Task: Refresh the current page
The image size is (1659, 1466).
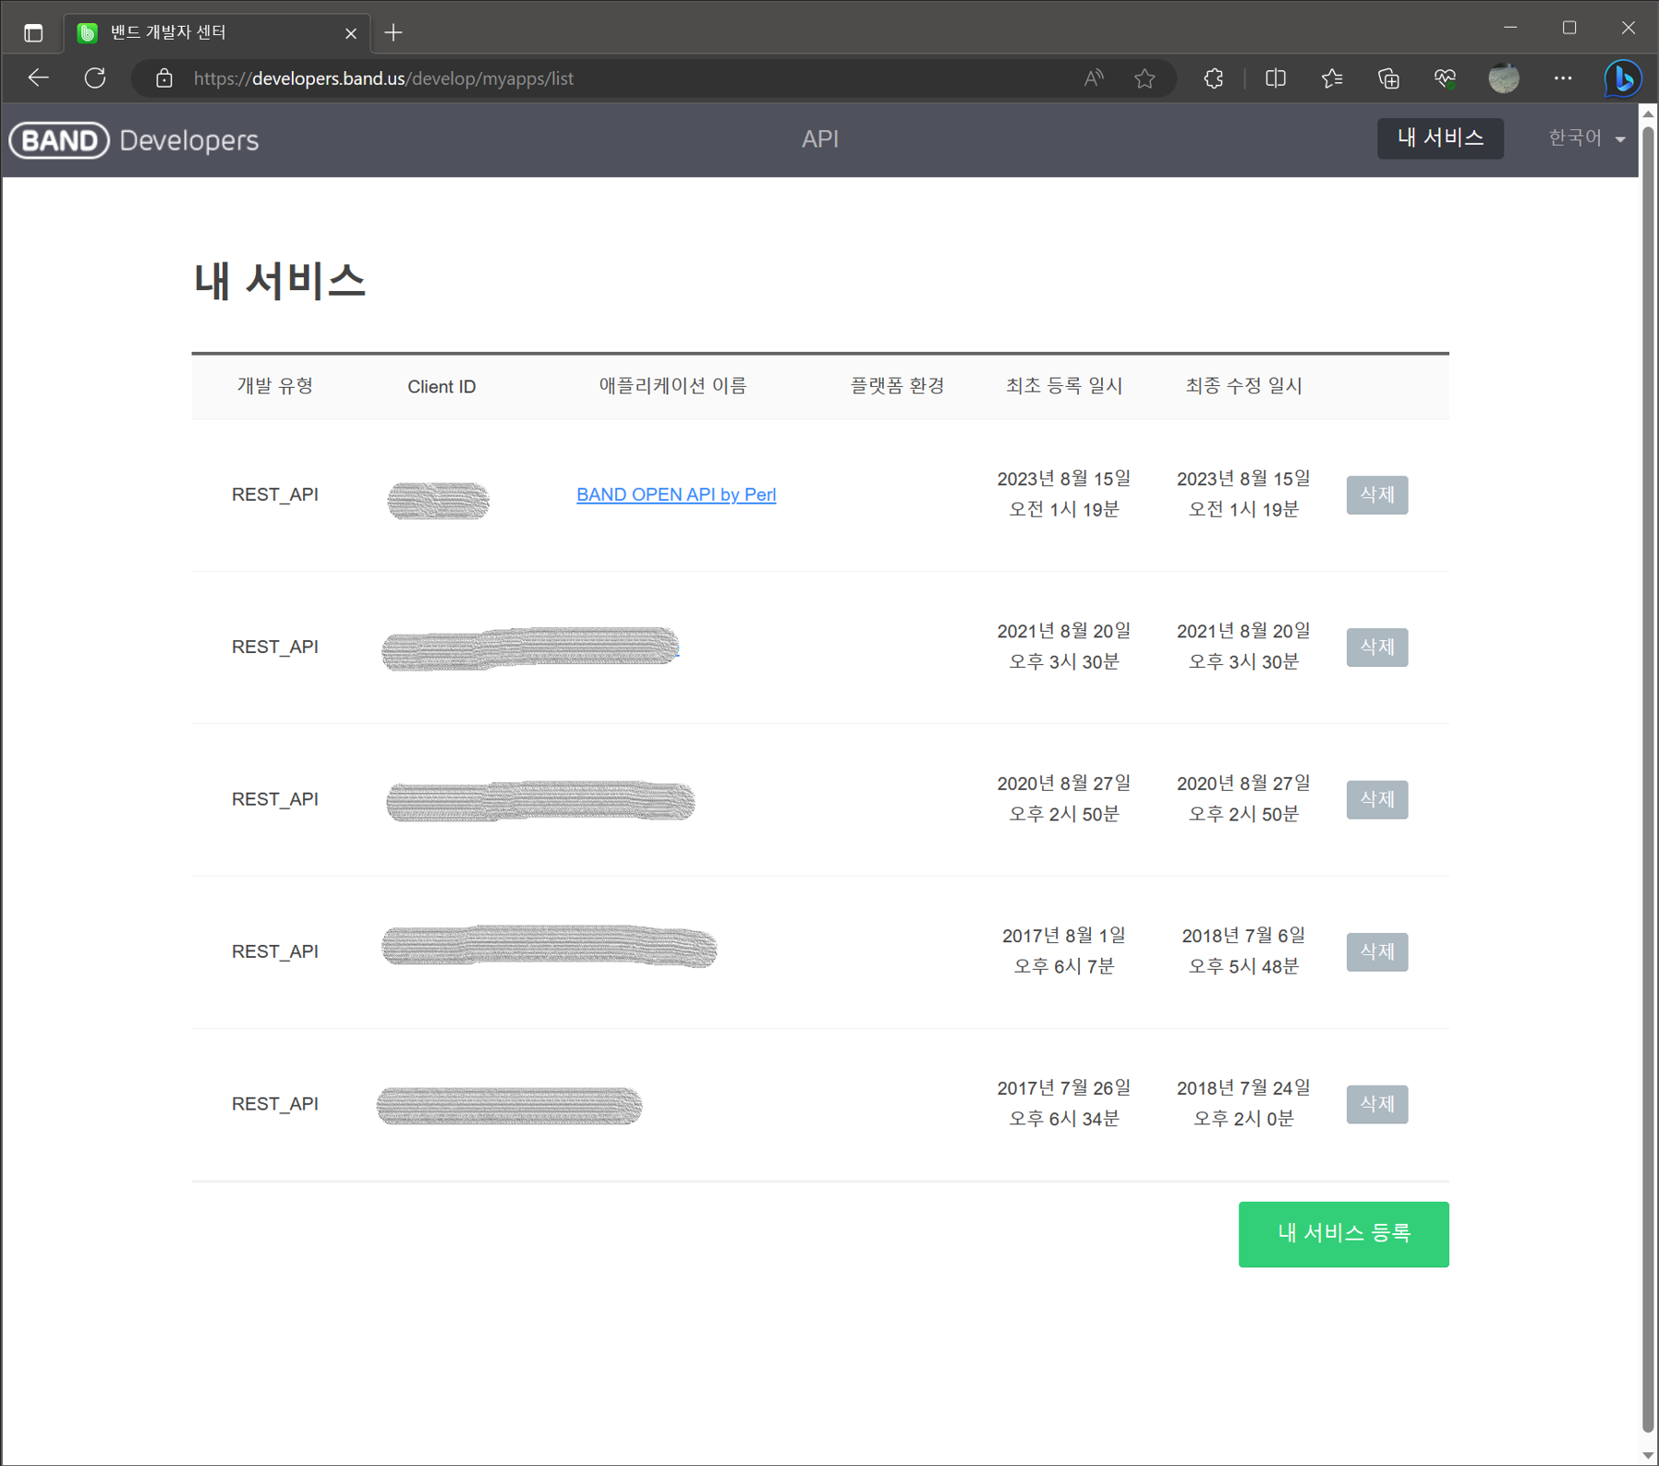Action: [x=95, y=79]
